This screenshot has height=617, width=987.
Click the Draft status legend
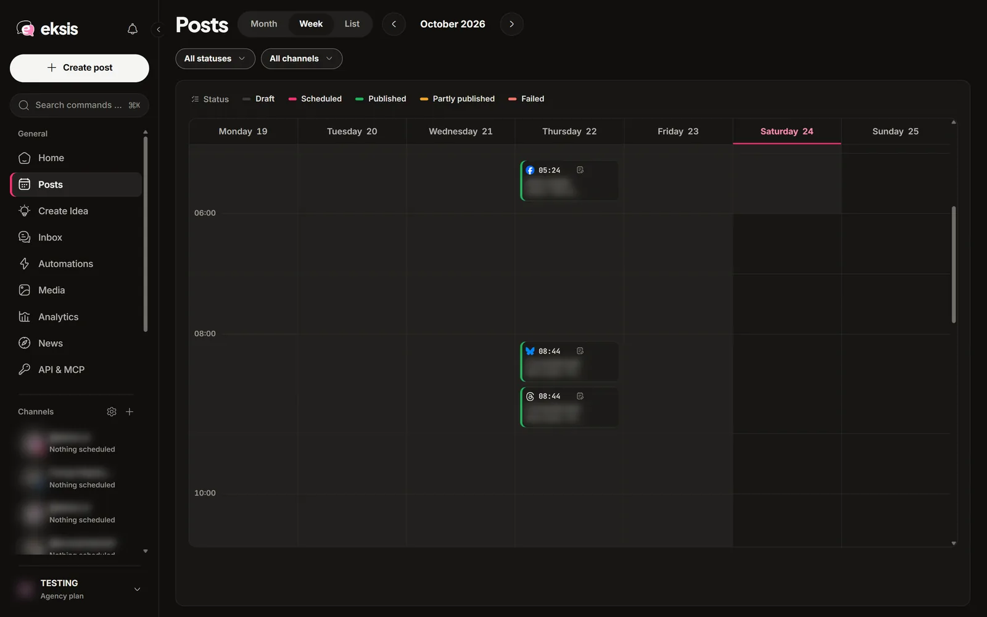(259, 99)
